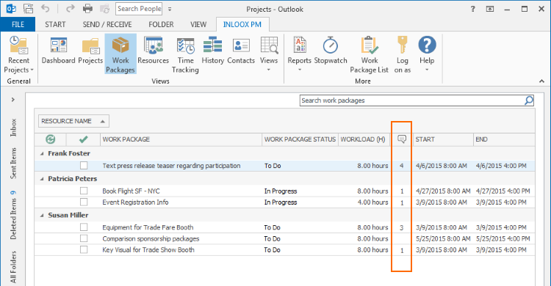This screenshot has height=286, width=551.
Task: Collapse the ribbon with the caret
Action: [541, 81]
